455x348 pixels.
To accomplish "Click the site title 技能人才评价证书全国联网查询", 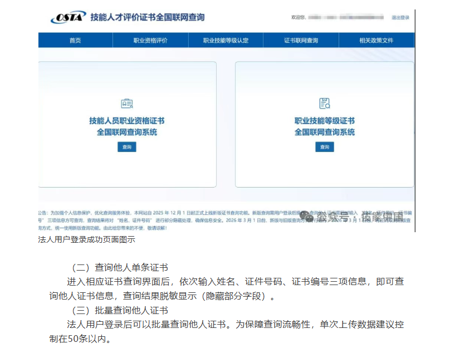I will tap(146, 18).
